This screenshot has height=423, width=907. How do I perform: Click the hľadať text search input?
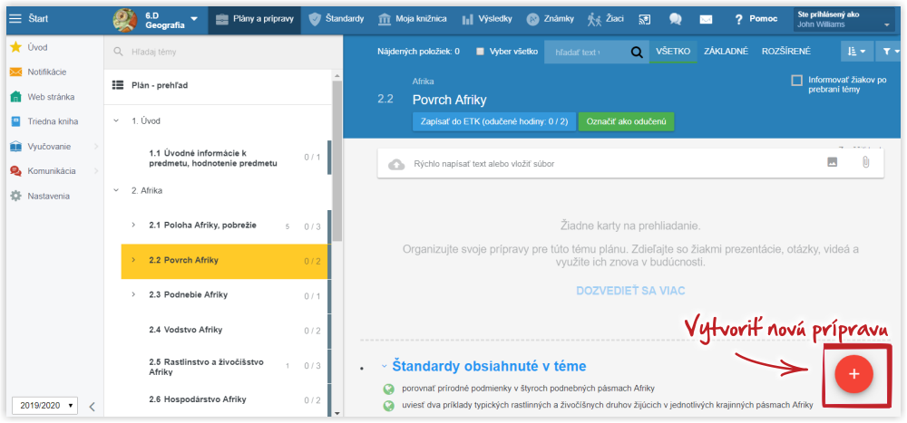[585, 52]
